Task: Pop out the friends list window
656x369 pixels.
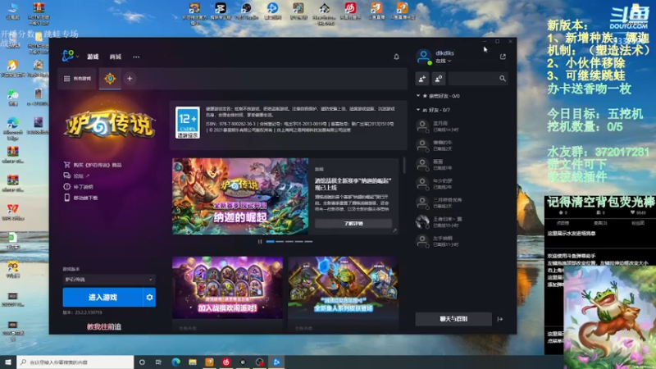Action: click(x=503, y=57)
